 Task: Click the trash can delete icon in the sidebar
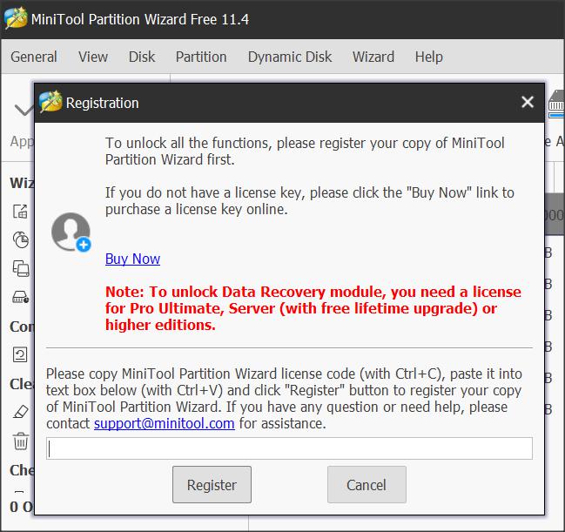click(x=20, y=441)
